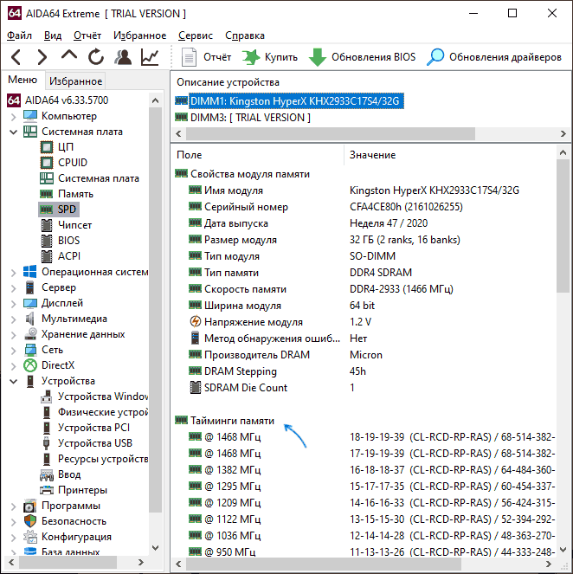Switch to the Меню tab
This screenshot has height=574, width=573.
click(x=23, y=80)
